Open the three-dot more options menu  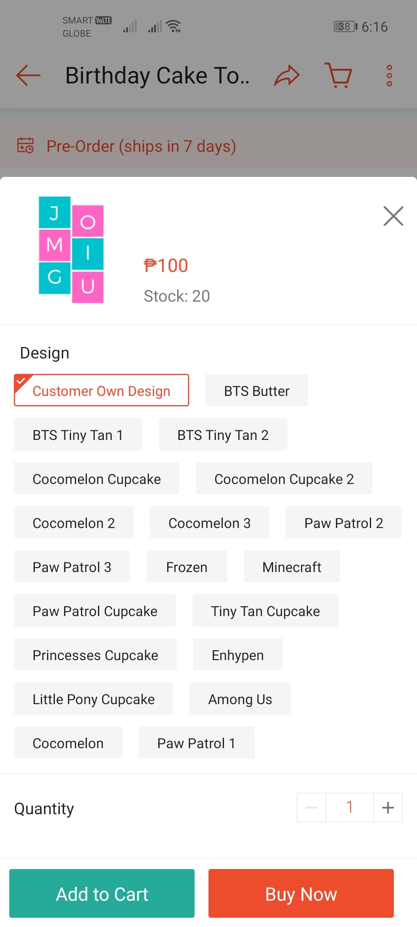tap(389, 75)
